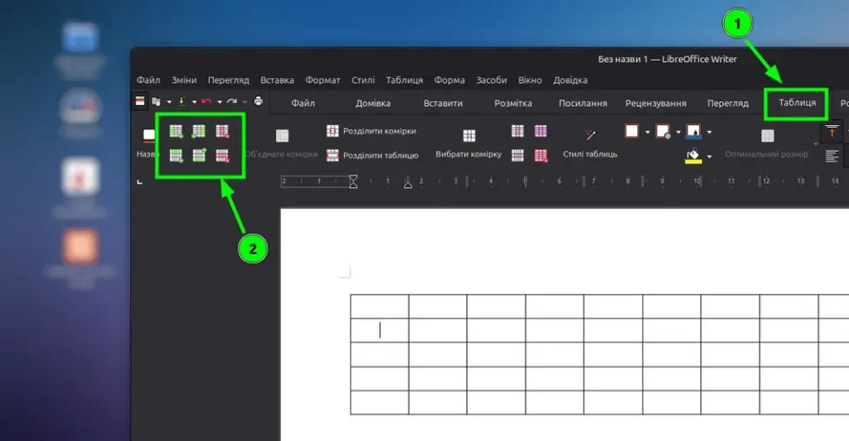Open the Вікно menu

coord(530,80)
